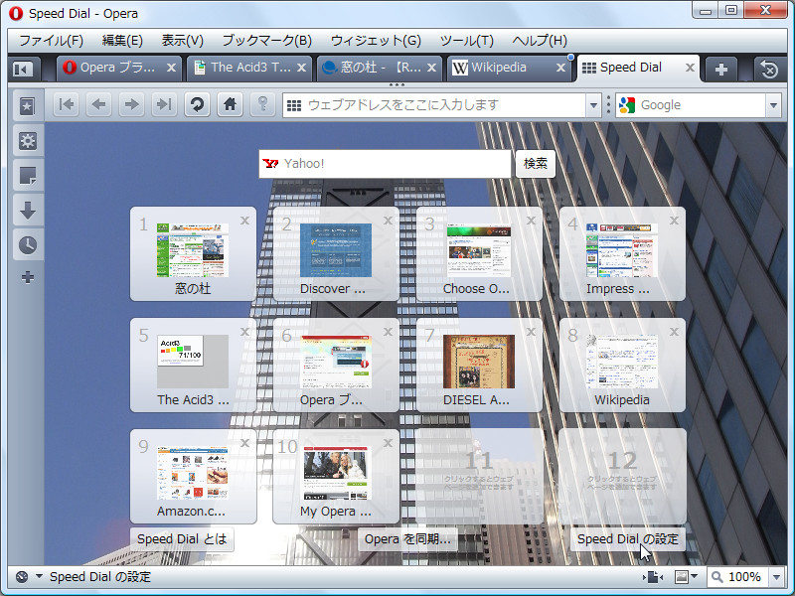The width and height of the screenshot is (795, 596).
Task: Open the Notes panel icon
Action: coord(28,176)
